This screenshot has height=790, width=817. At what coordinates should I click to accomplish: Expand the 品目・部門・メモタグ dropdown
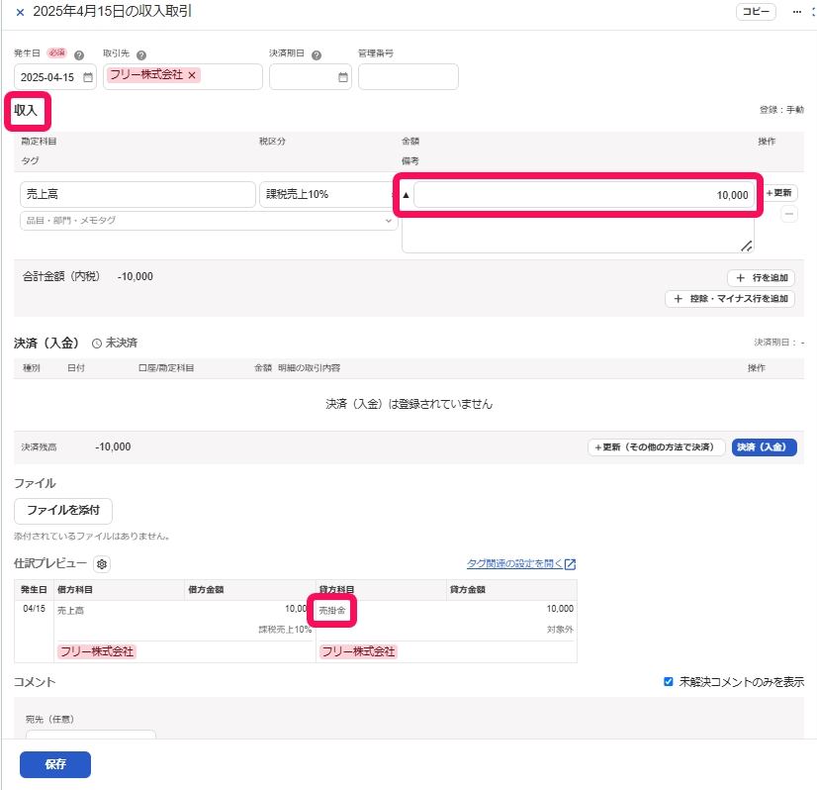209,221
